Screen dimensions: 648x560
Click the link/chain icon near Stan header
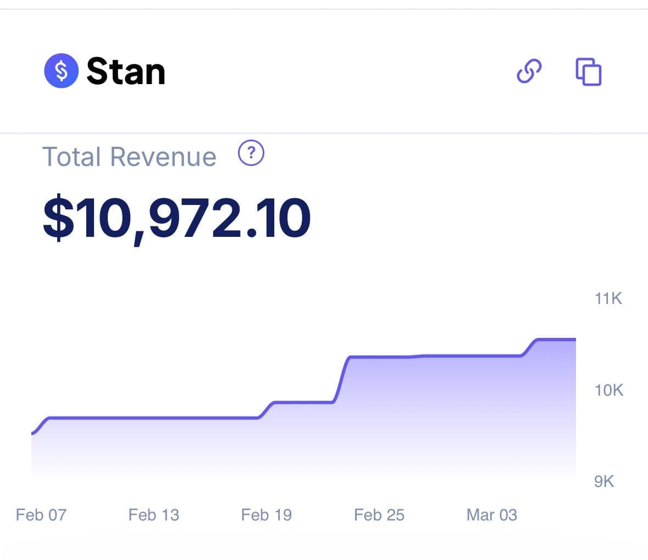(x=529, y=71)
